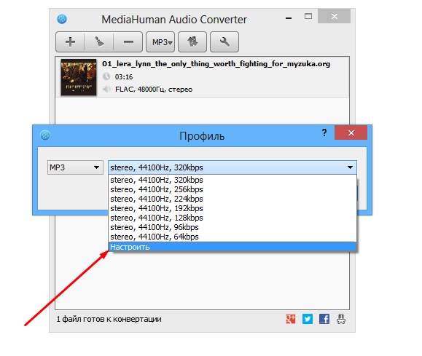
Task: Add a file with the plus button
Action: [70, 42]
